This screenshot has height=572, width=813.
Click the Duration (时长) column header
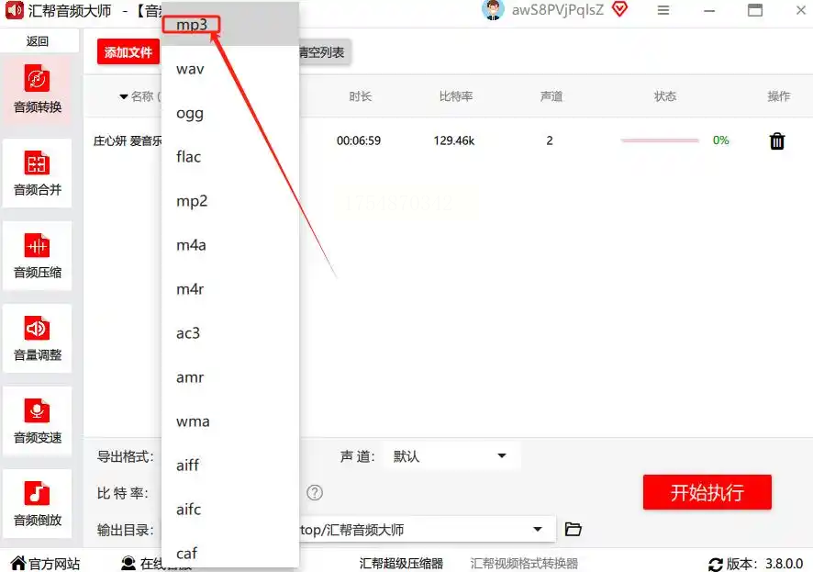(361, 95)
